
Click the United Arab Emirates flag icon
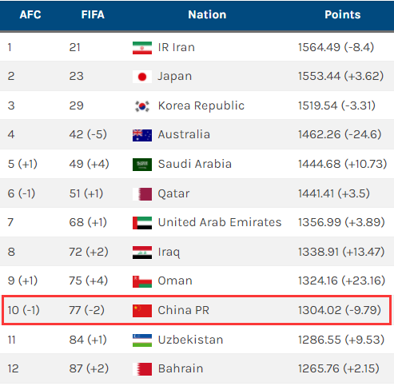(142, 223)
